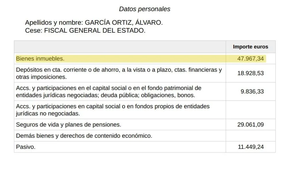Screen dimensions: 296x176
Task: Click the empty amount cell for no negociadas
Action: pyautogui.click(x=251, y=110)
